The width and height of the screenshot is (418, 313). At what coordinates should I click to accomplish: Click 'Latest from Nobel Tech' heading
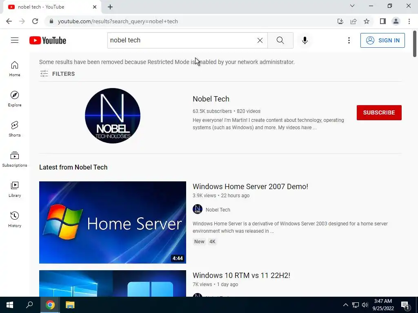pos(73,167)
